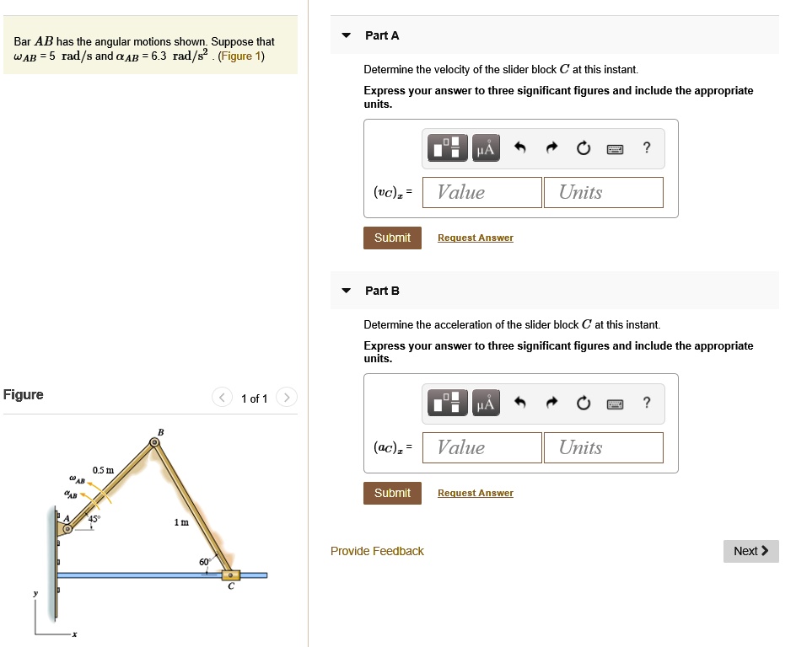Open the equation templates icon in Part A
796x647 pixels.
447,147
